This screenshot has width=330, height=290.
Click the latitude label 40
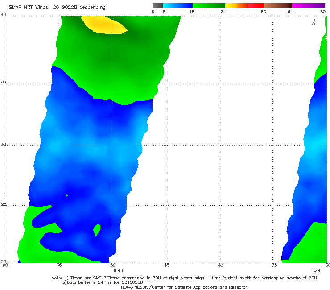click(x=4, y=15)
